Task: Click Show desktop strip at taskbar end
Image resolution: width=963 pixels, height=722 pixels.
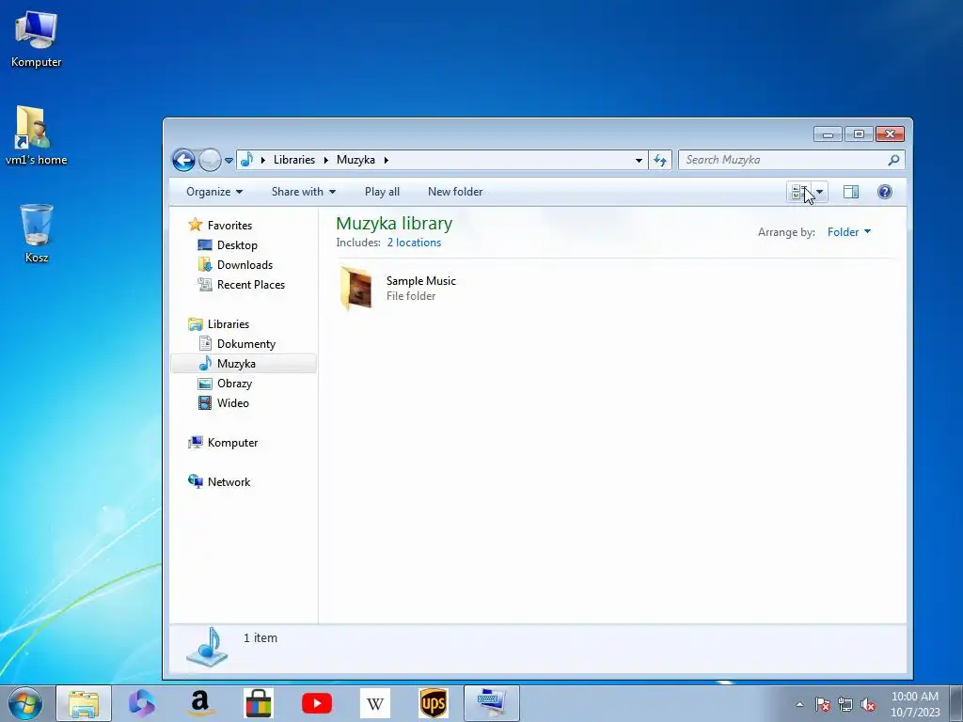Action: coord(956,703)
